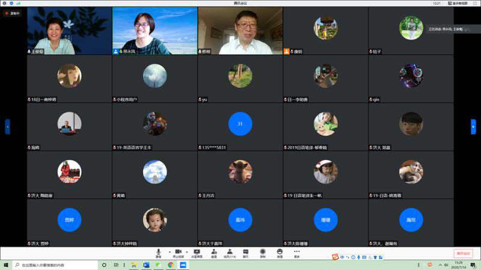Go to previous page of participants
Screen dimensions: 481x270
7,126
